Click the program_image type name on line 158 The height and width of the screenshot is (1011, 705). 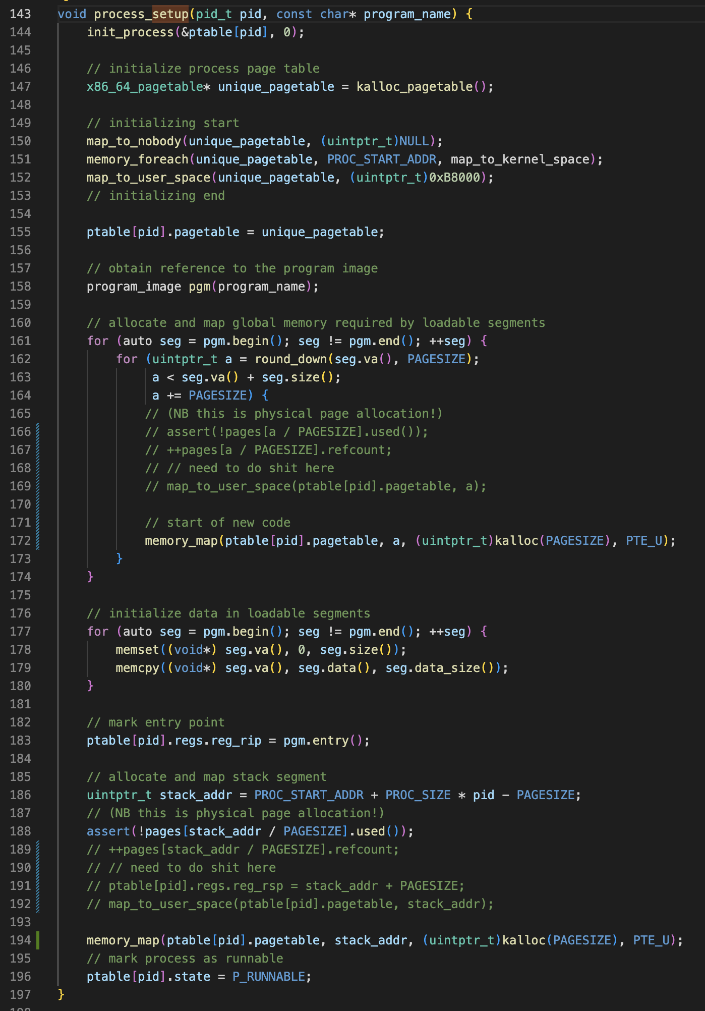134,287
